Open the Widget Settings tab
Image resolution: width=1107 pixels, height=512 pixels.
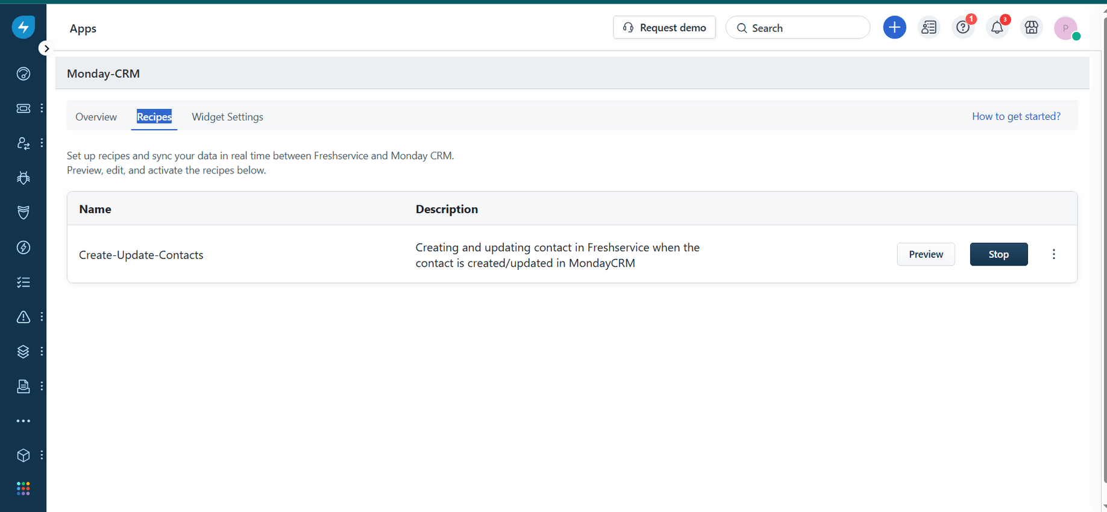tap(227, 117)
